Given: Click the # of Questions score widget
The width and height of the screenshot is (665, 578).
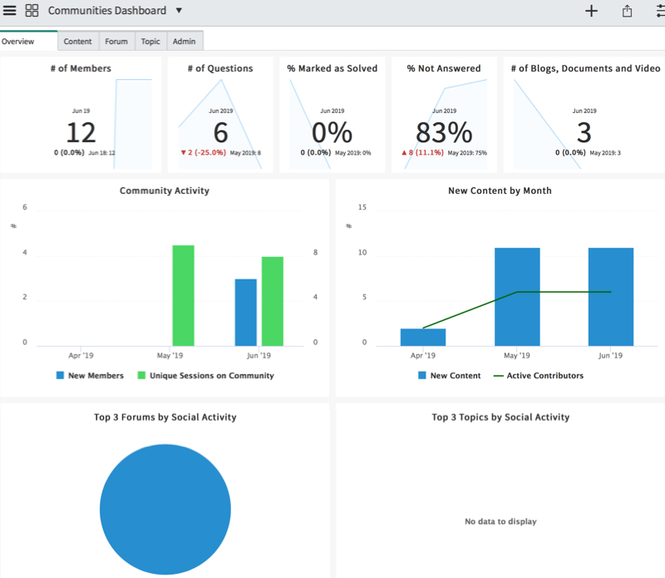Looking at the screenshot, I should pos(220,115).
